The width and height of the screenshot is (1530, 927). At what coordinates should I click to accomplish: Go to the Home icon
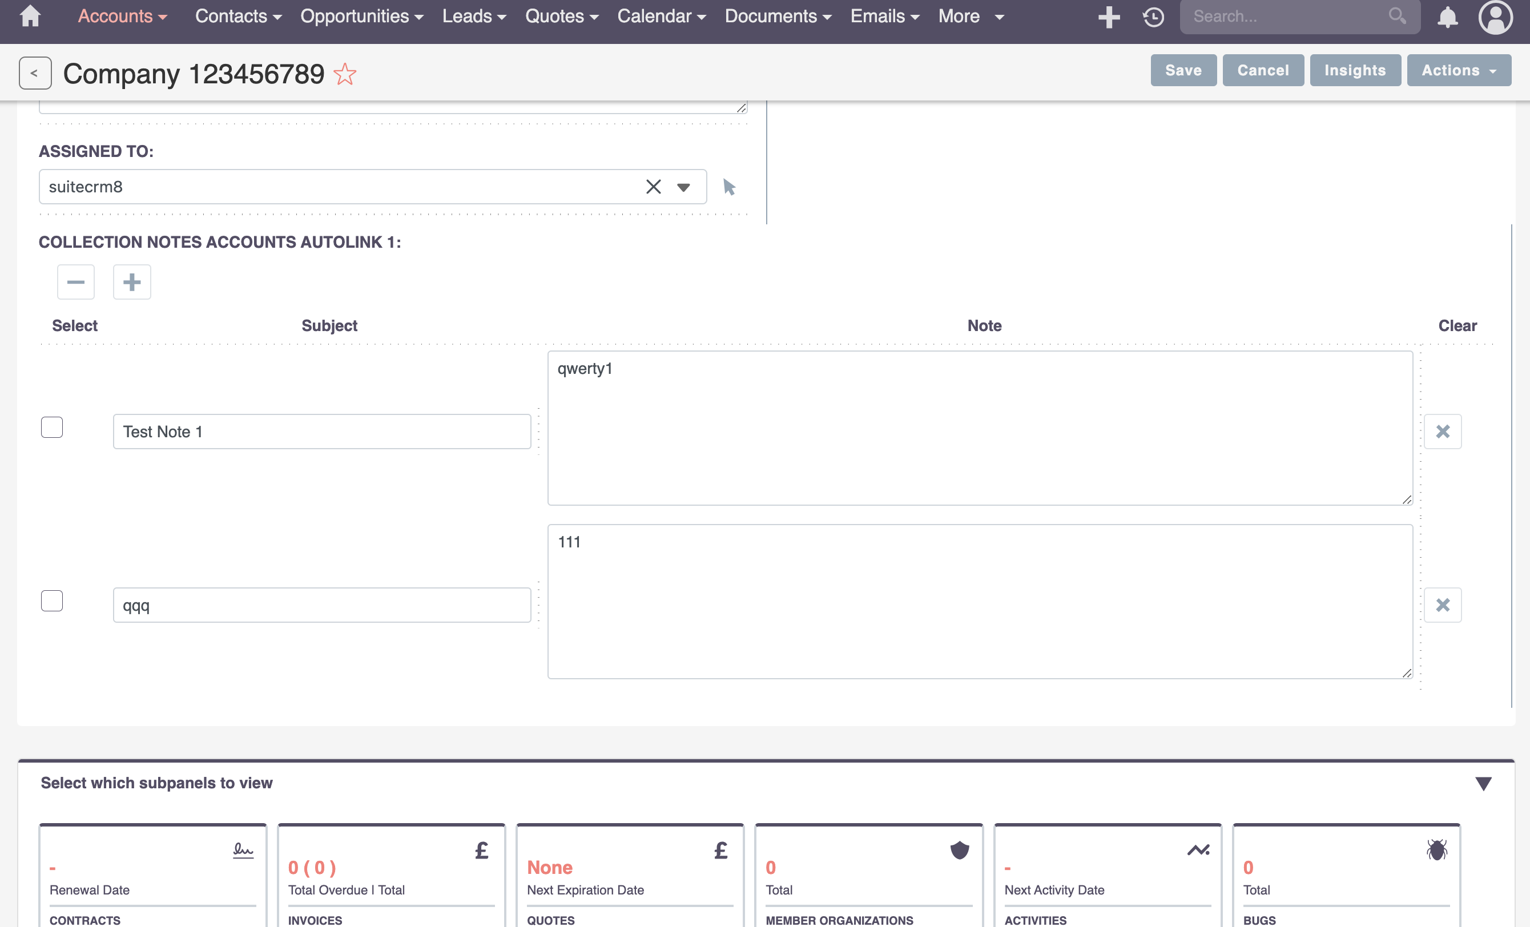30,16
